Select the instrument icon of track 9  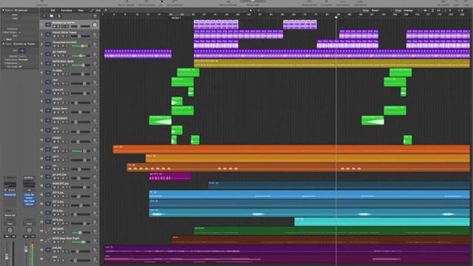pyautogui.click(x=48, y=101)
